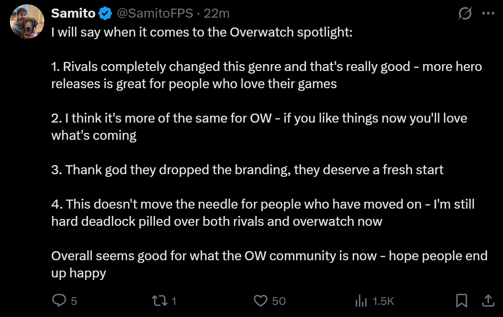Click the like count of 50
The image size is (503, 317).
pyautogui.click(x=279, y=301)
